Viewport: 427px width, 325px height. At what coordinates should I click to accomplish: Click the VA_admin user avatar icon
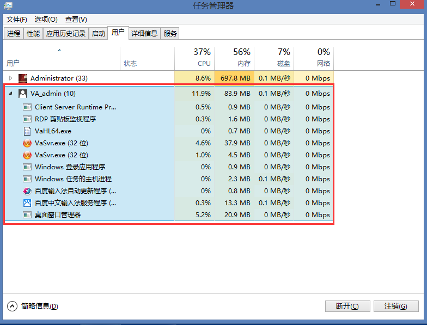23,94
